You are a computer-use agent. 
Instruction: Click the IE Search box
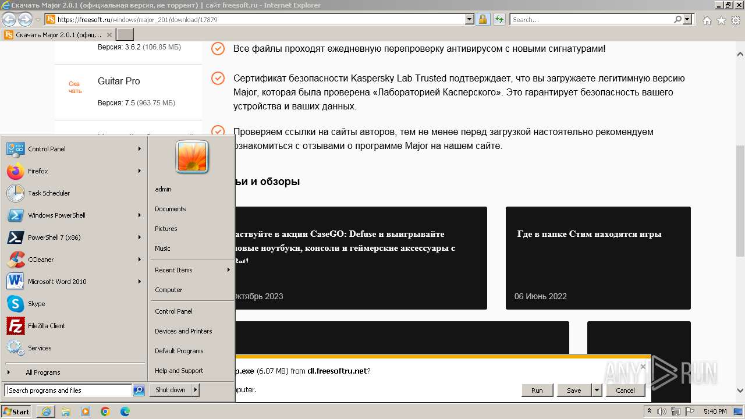click(x=591, y=19)
